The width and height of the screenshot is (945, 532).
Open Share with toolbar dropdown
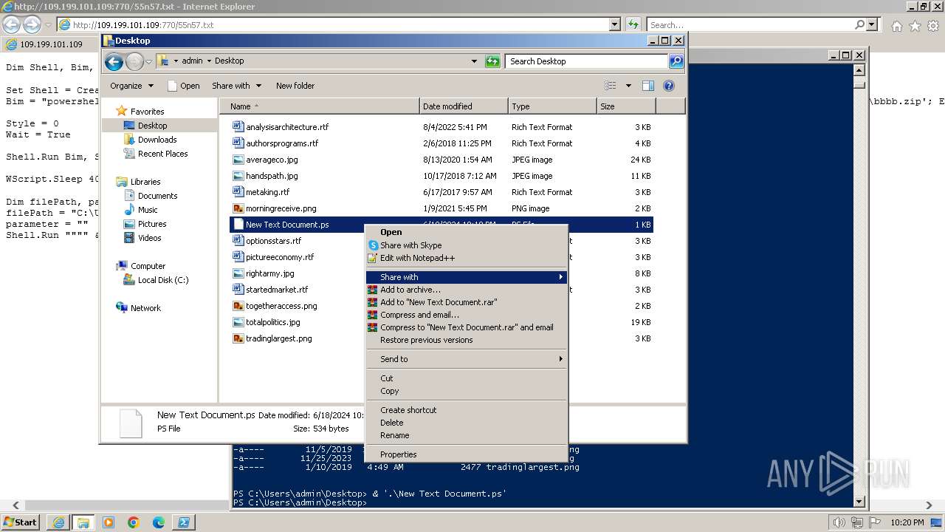(236, 86)
